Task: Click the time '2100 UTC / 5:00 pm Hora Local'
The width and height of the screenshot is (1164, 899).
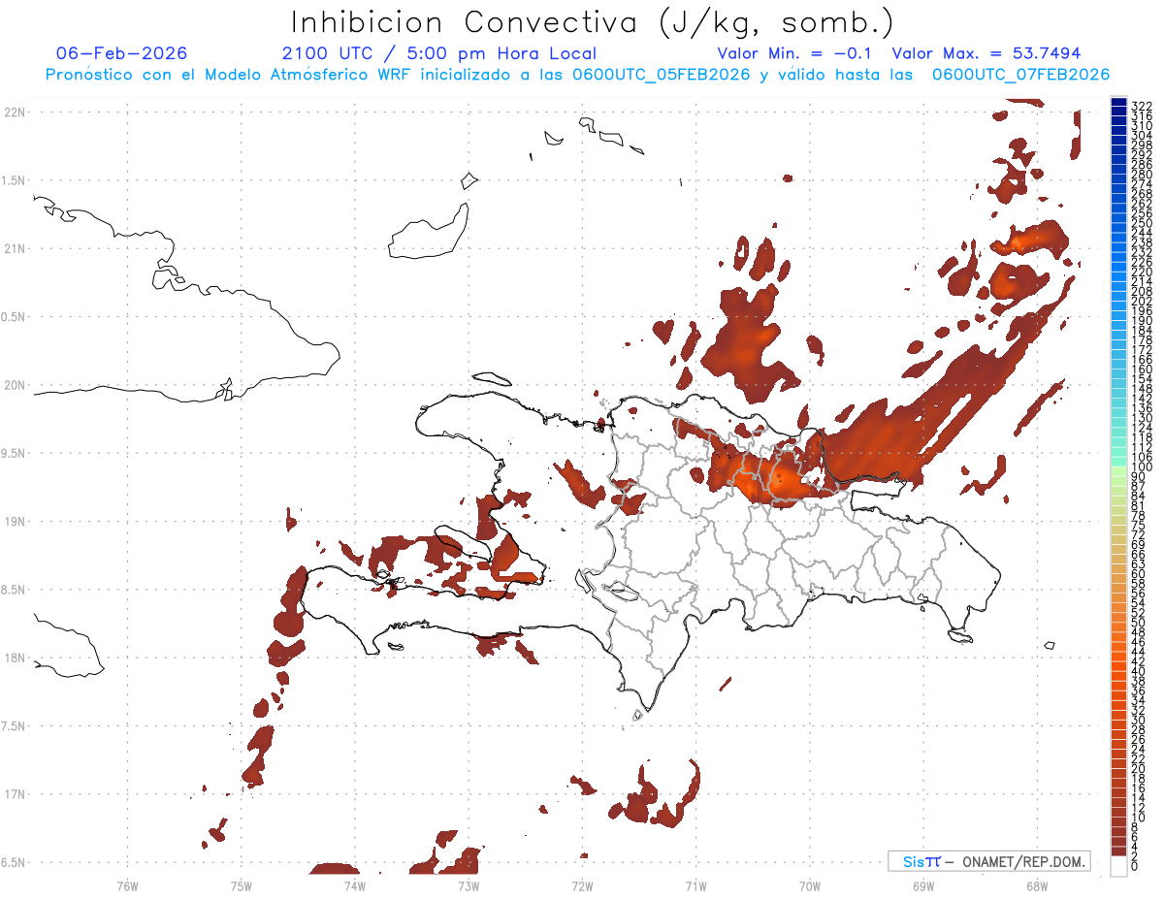Action: [x=439, y=53]
